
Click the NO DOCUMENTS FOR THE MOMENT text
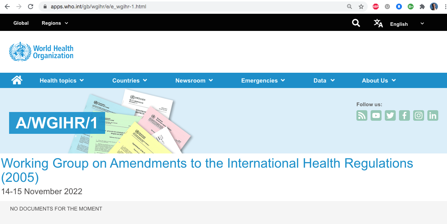56,209
